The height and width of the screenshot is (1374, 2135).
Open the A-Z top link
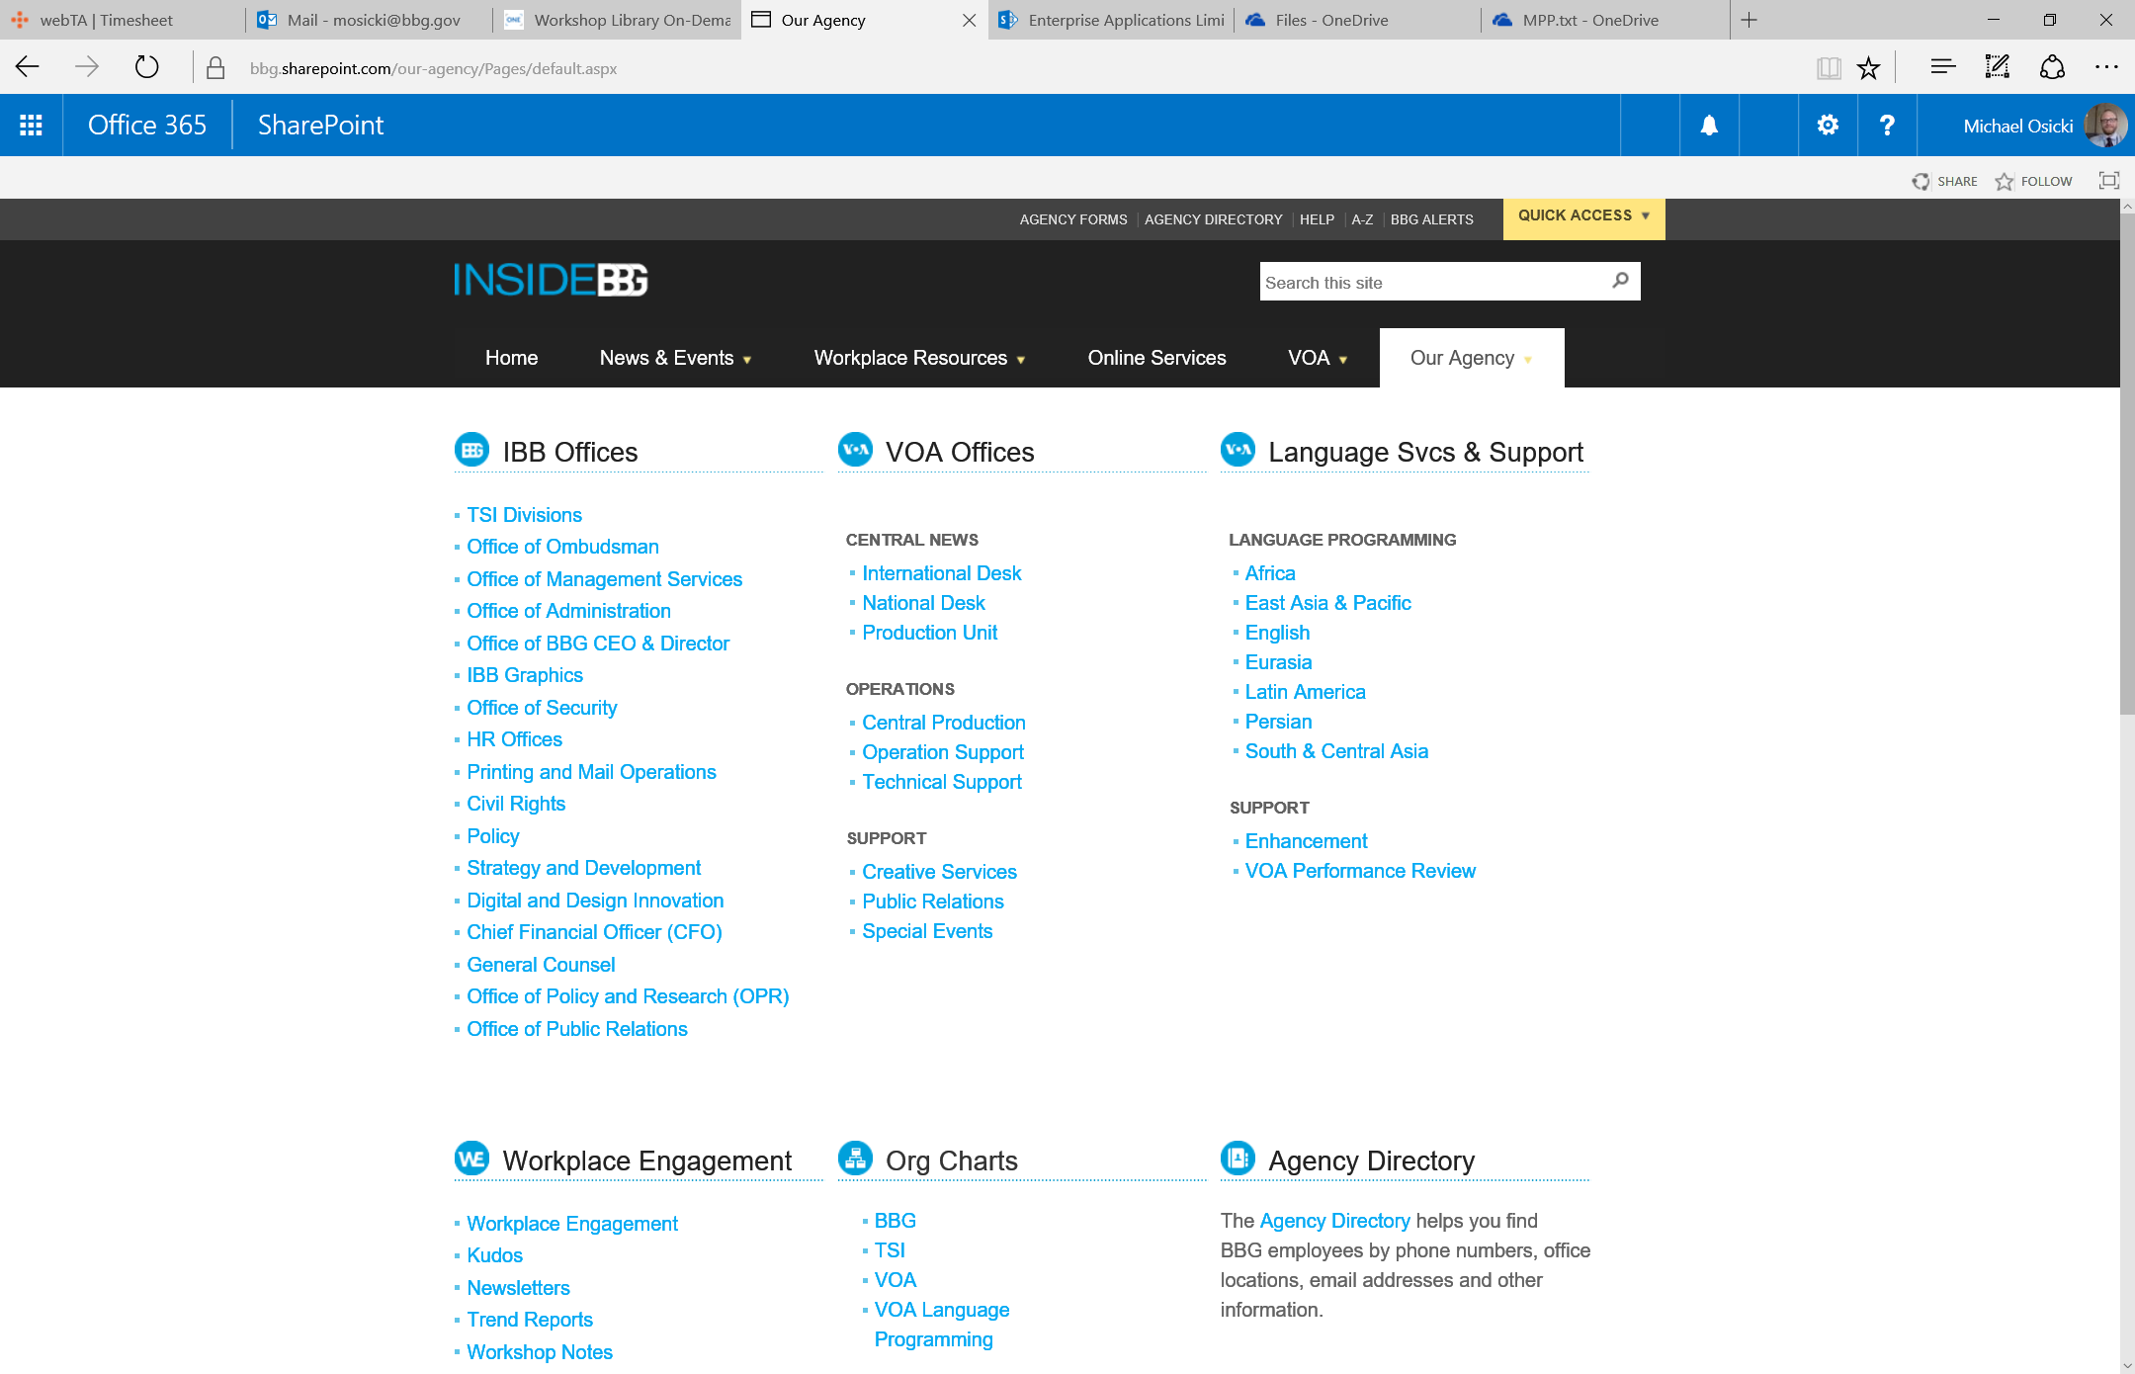point(1362,219)
